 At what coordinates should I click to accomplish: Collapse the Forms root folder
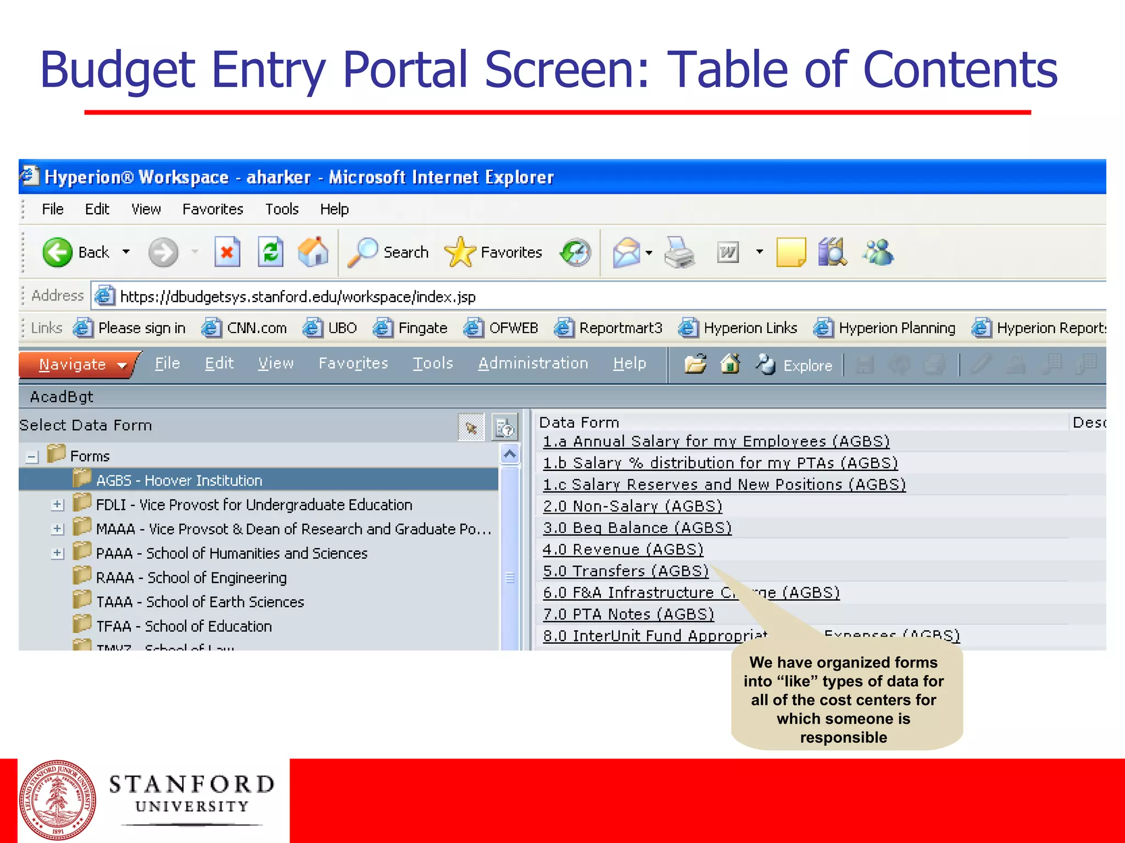(32, 457)
